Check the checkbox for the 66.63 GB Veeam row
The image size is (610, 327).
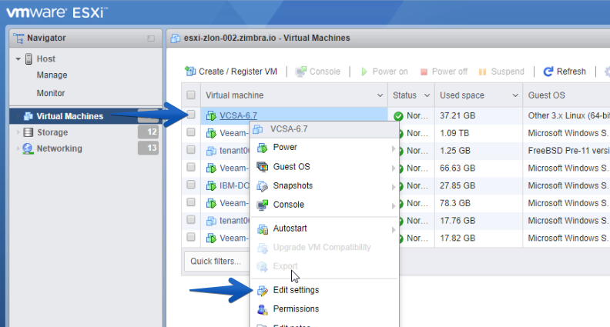(x=191, y=167)
